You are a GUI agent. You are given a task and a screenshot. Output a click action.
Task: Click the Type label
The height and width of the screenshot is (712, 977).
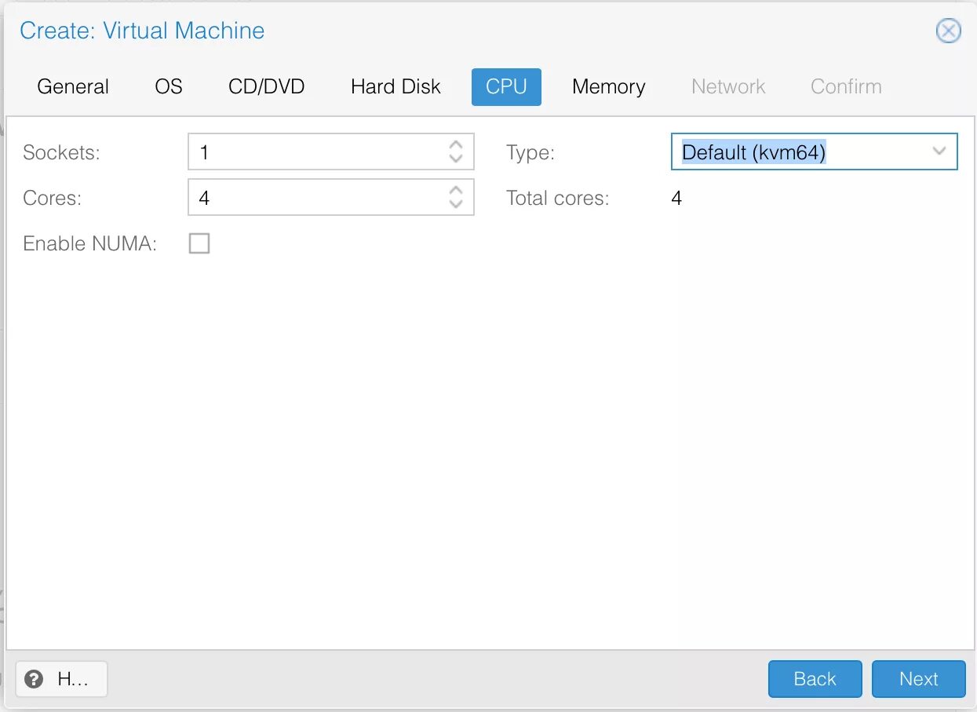coord(530,153)
